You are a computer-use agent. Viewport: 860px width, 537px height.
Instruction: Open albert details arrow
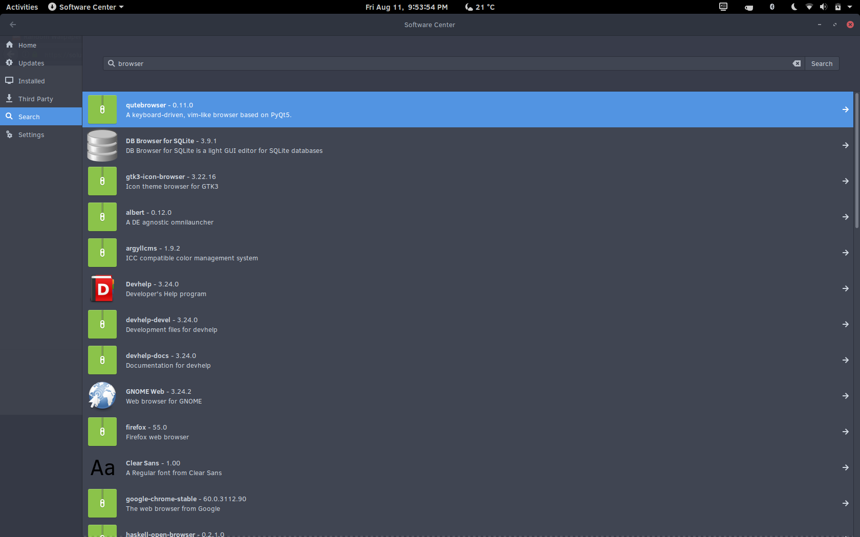coord(845,217)
